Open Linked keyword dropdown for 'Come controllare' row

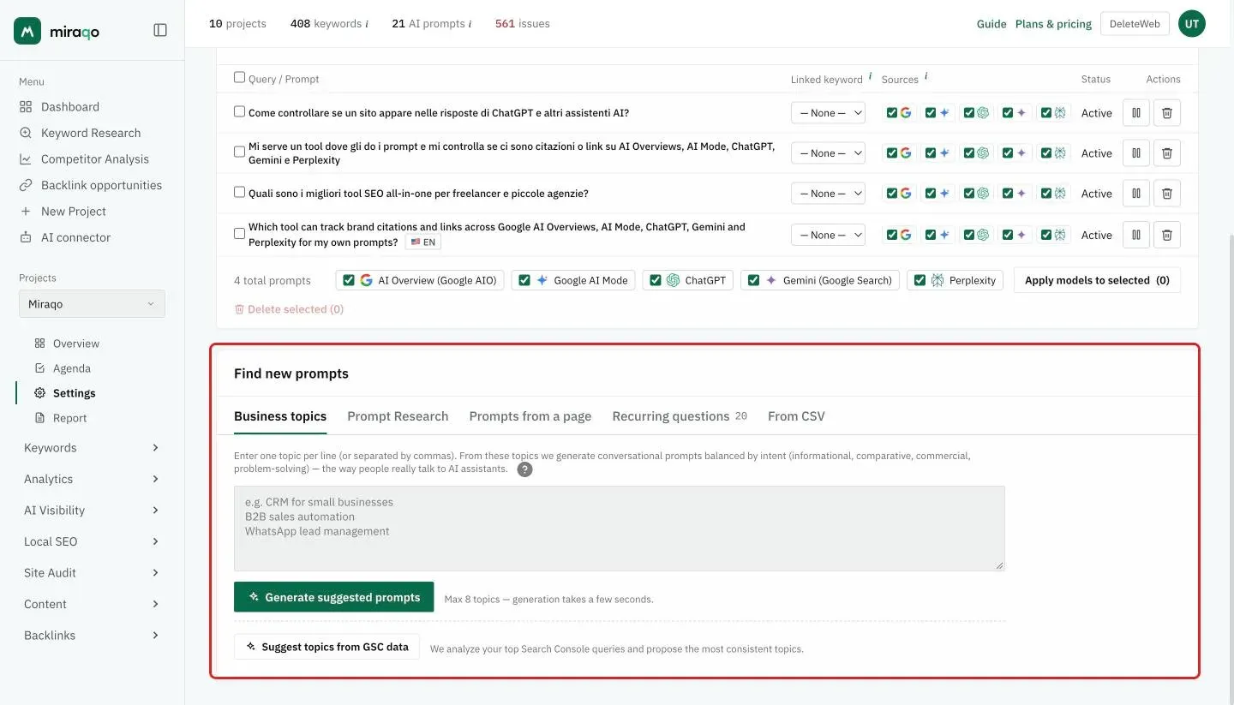click(x=828, y=113)
